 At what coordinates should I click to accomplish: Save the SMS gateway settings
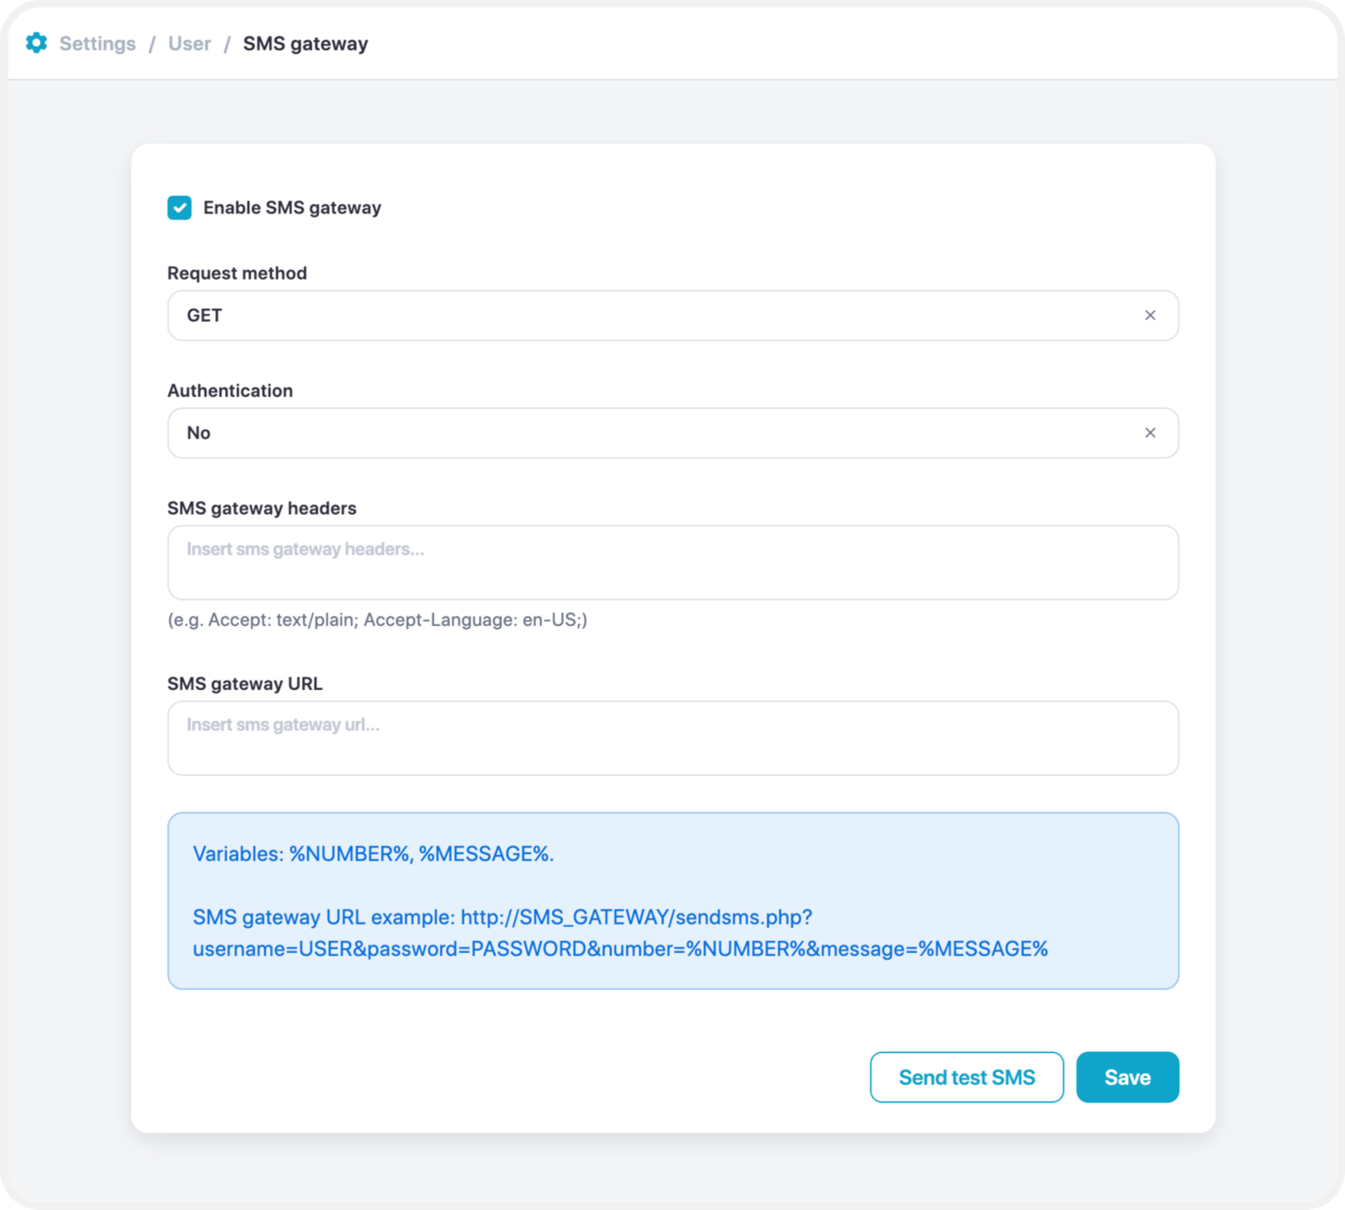(x=1127, y=1077)
